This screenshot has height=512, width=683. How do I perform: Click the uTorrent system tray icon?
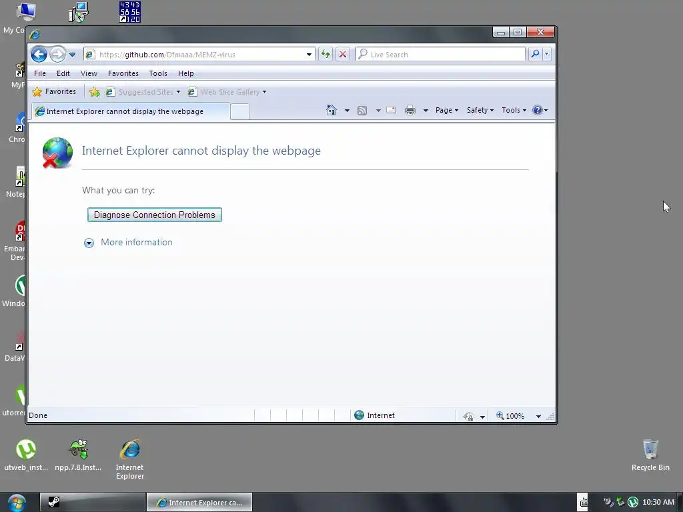(x=633, y=503)
